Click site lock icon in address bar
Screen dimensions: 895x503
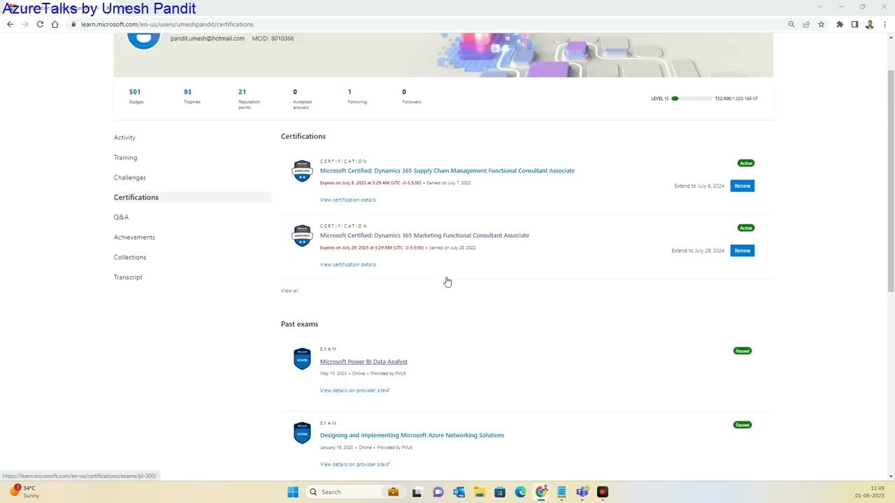tap(73, 24)
